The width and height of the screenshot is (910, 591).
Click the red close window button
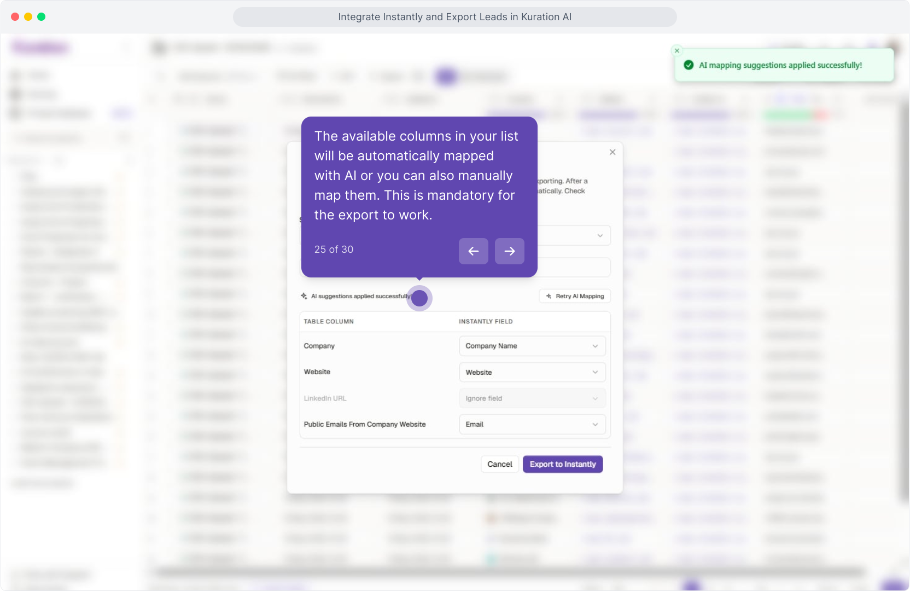pyautogui.click(x=15, y=16)
